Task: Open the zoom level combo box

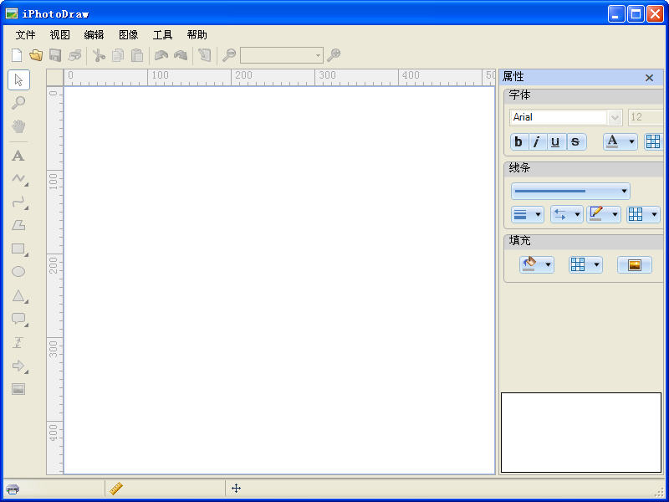Action: tap(282, 55)
